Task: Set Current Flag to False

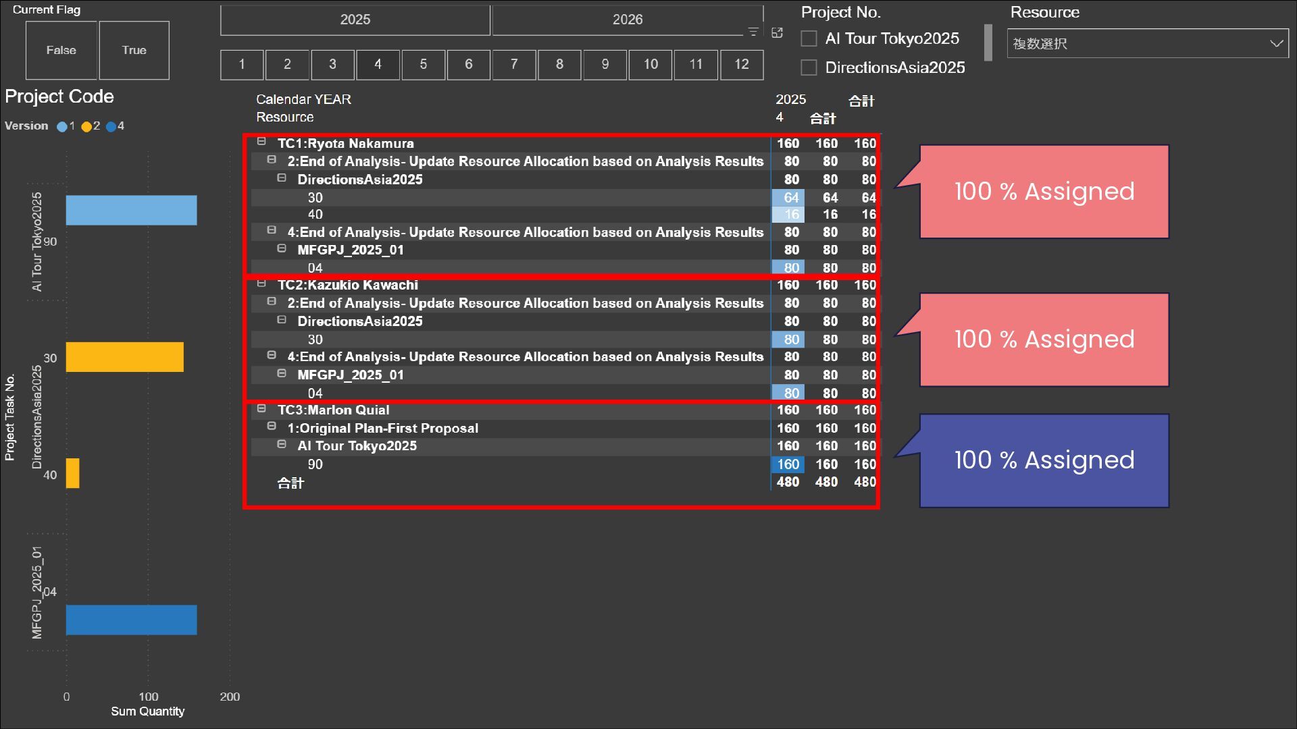Action: pos(61,50)
